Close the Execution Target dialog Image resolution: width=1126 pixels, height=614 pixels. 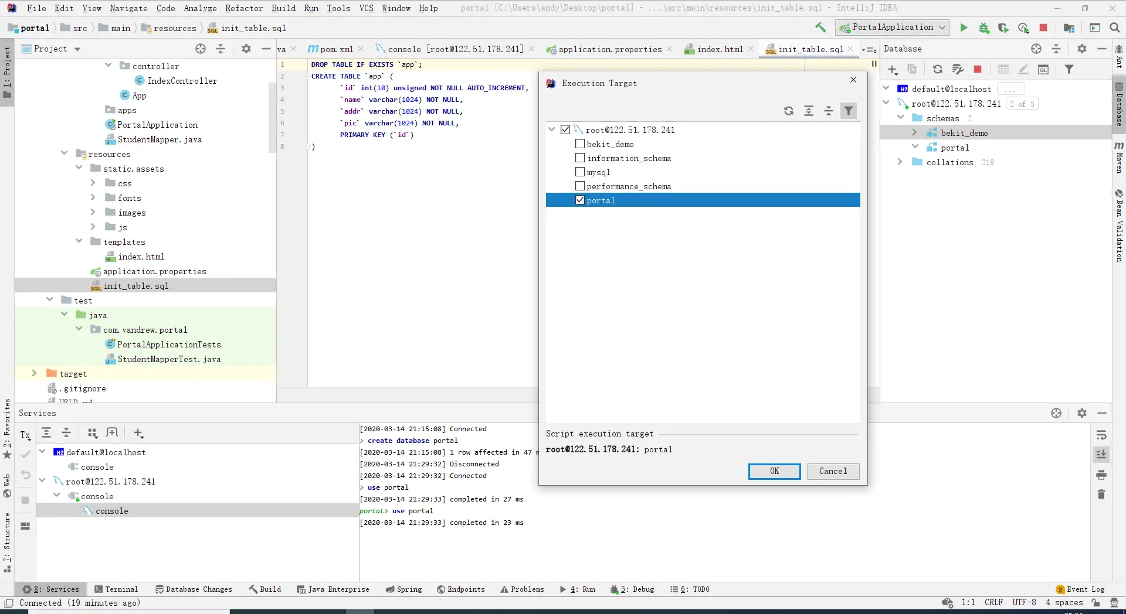853,80
